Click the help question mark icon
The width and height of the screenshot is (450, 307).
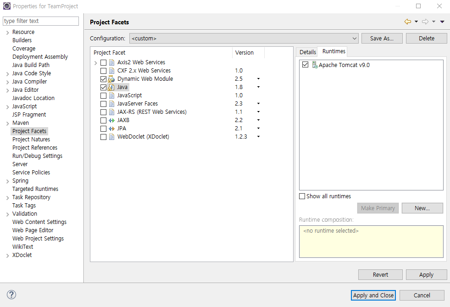click(11, 295)
